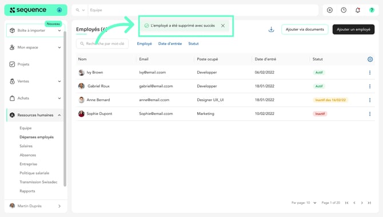The image size is (383, 217).
Task: Click the plus add icon in top bar
Action: click(330, 10)
